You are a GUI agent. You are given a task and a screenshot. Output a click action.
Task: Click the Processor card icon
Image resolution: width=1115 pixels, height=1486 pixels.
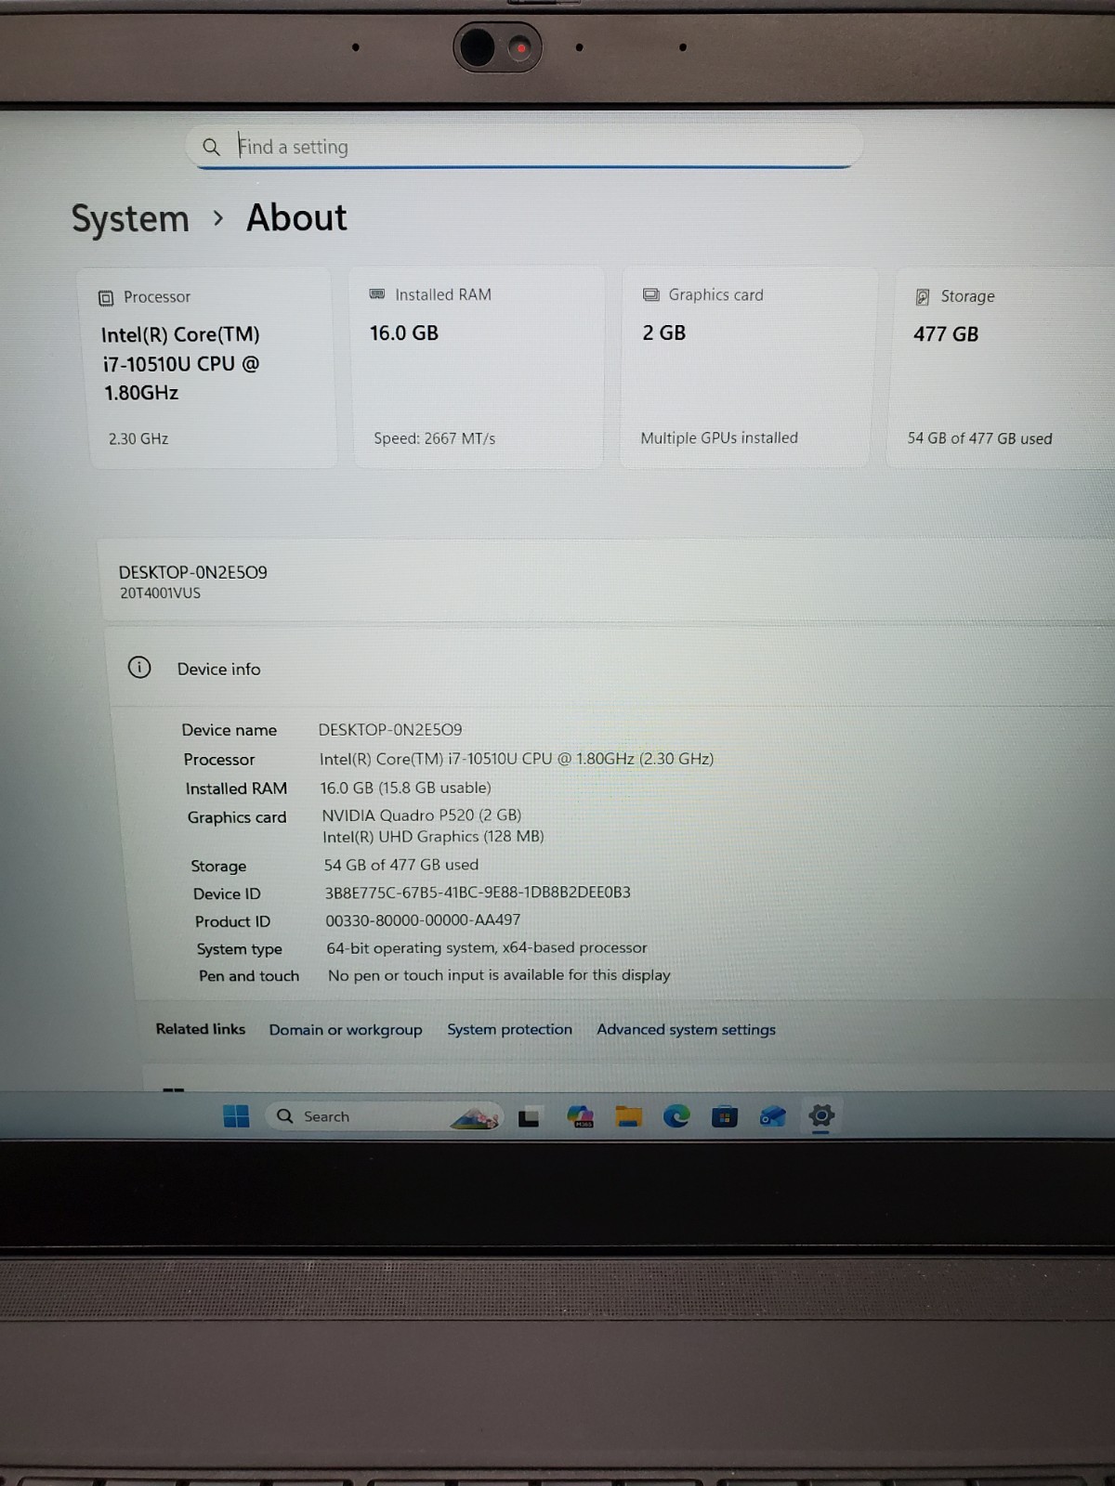point(106,298)
